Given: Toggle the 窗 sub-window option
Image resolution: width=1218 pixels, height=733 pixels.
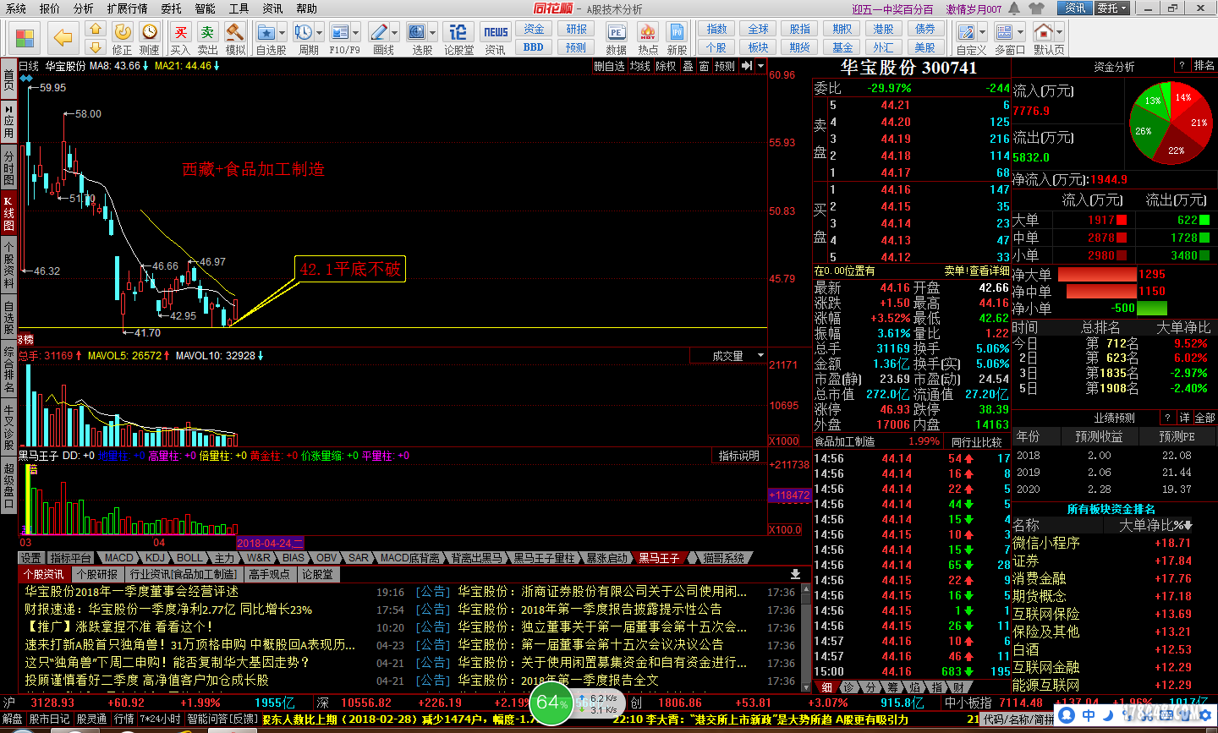Looking at the screenshot, I should 704,66.
